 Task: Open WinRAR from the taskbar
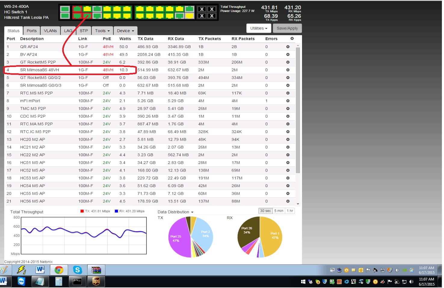tap(96, 270)
